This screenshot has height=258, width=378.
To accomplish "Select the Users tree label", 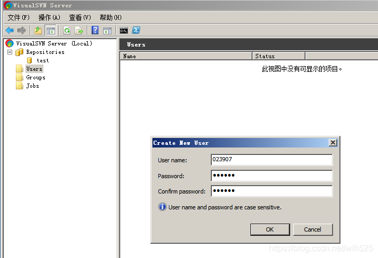I will [34, 69].
